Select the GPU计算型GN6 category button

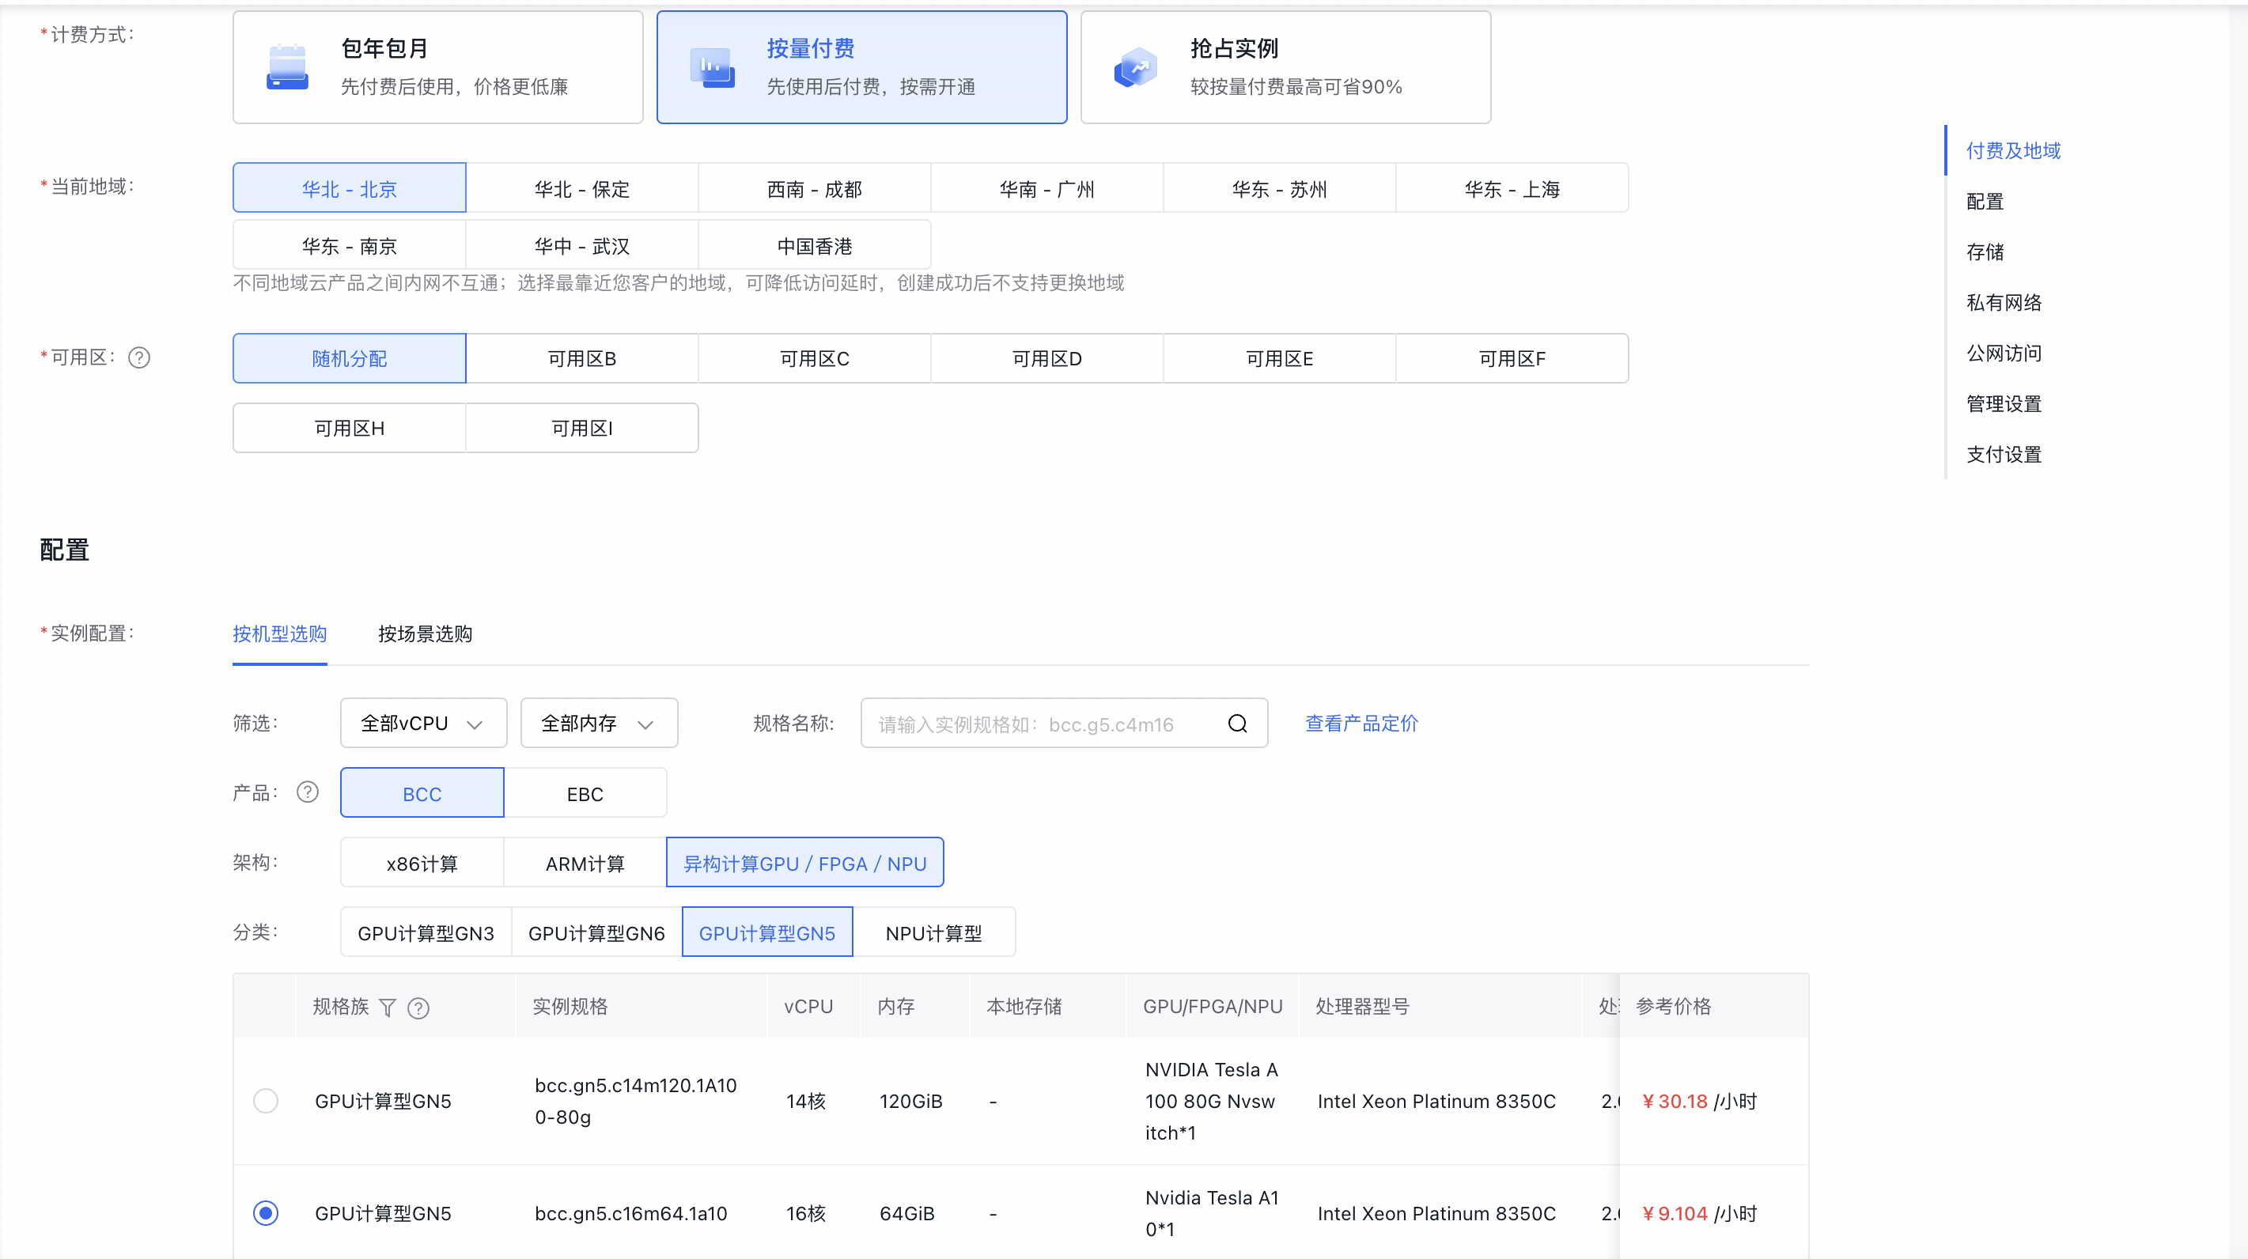(x=596, y=932)
